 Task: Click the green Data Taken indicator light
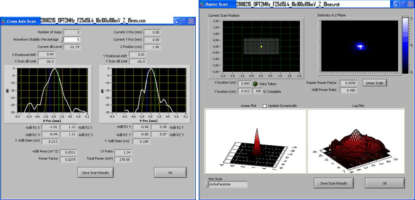pos(255,83)
